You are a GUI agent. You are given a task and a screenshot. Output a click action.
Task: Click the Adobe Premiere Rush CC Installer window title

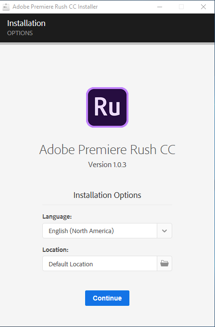[x=55, y=7]
